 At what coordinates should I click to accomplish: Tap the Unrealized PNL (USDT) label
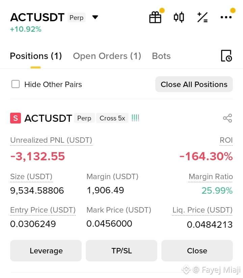pos(51,140)
